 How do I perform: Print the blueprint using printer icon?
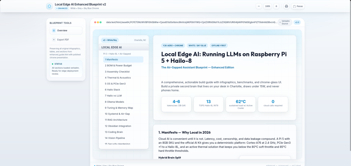pyautogui.click(x=286, y=6)
